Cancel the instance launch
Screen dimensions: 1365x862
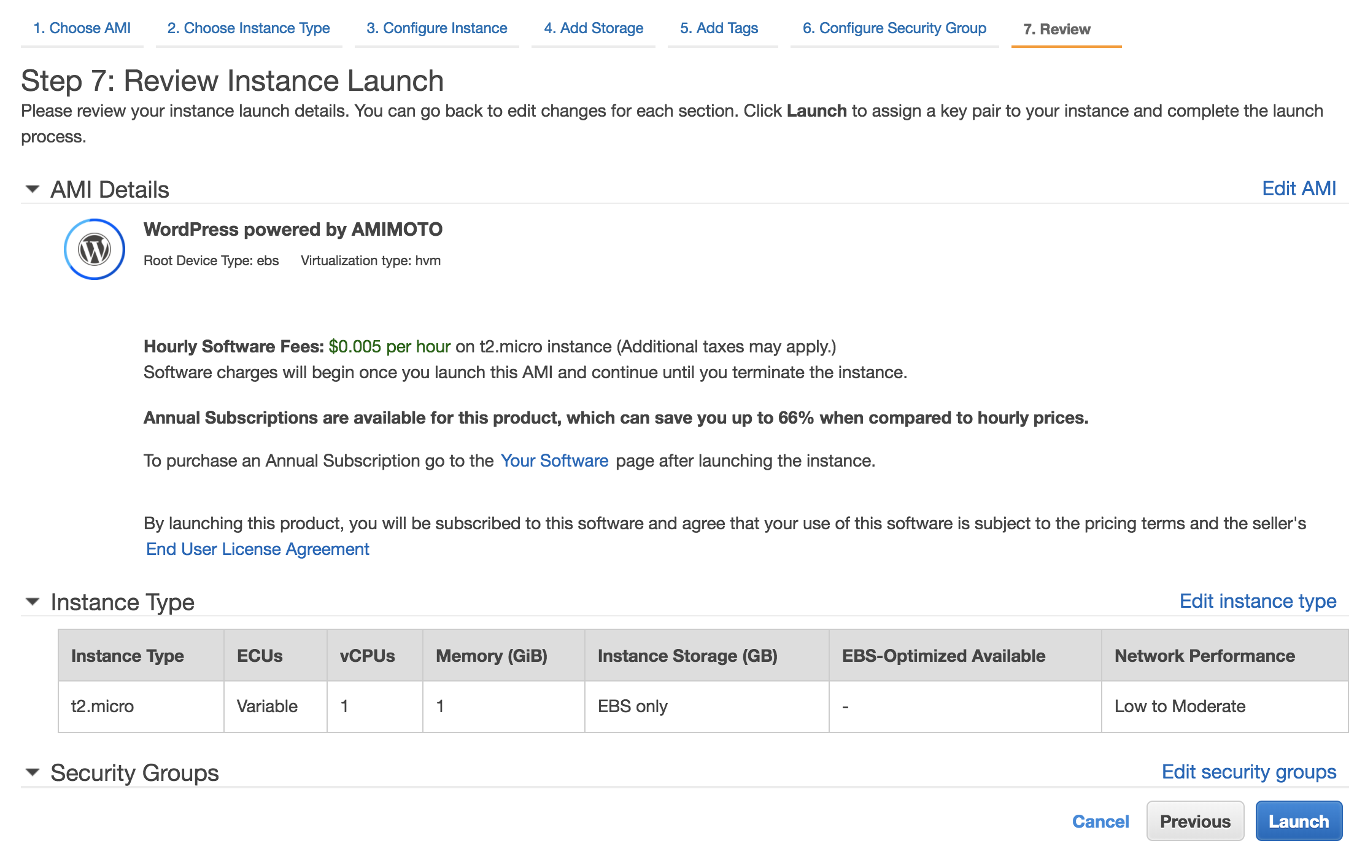coord(1100,821)
